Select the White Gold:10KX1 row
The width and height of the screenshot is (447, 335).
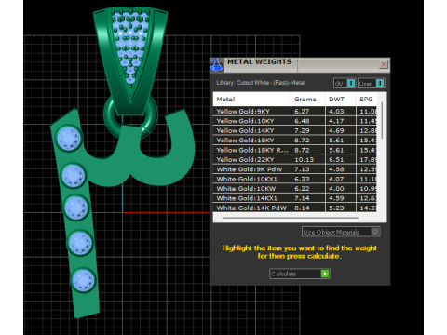tap(295, 179)
